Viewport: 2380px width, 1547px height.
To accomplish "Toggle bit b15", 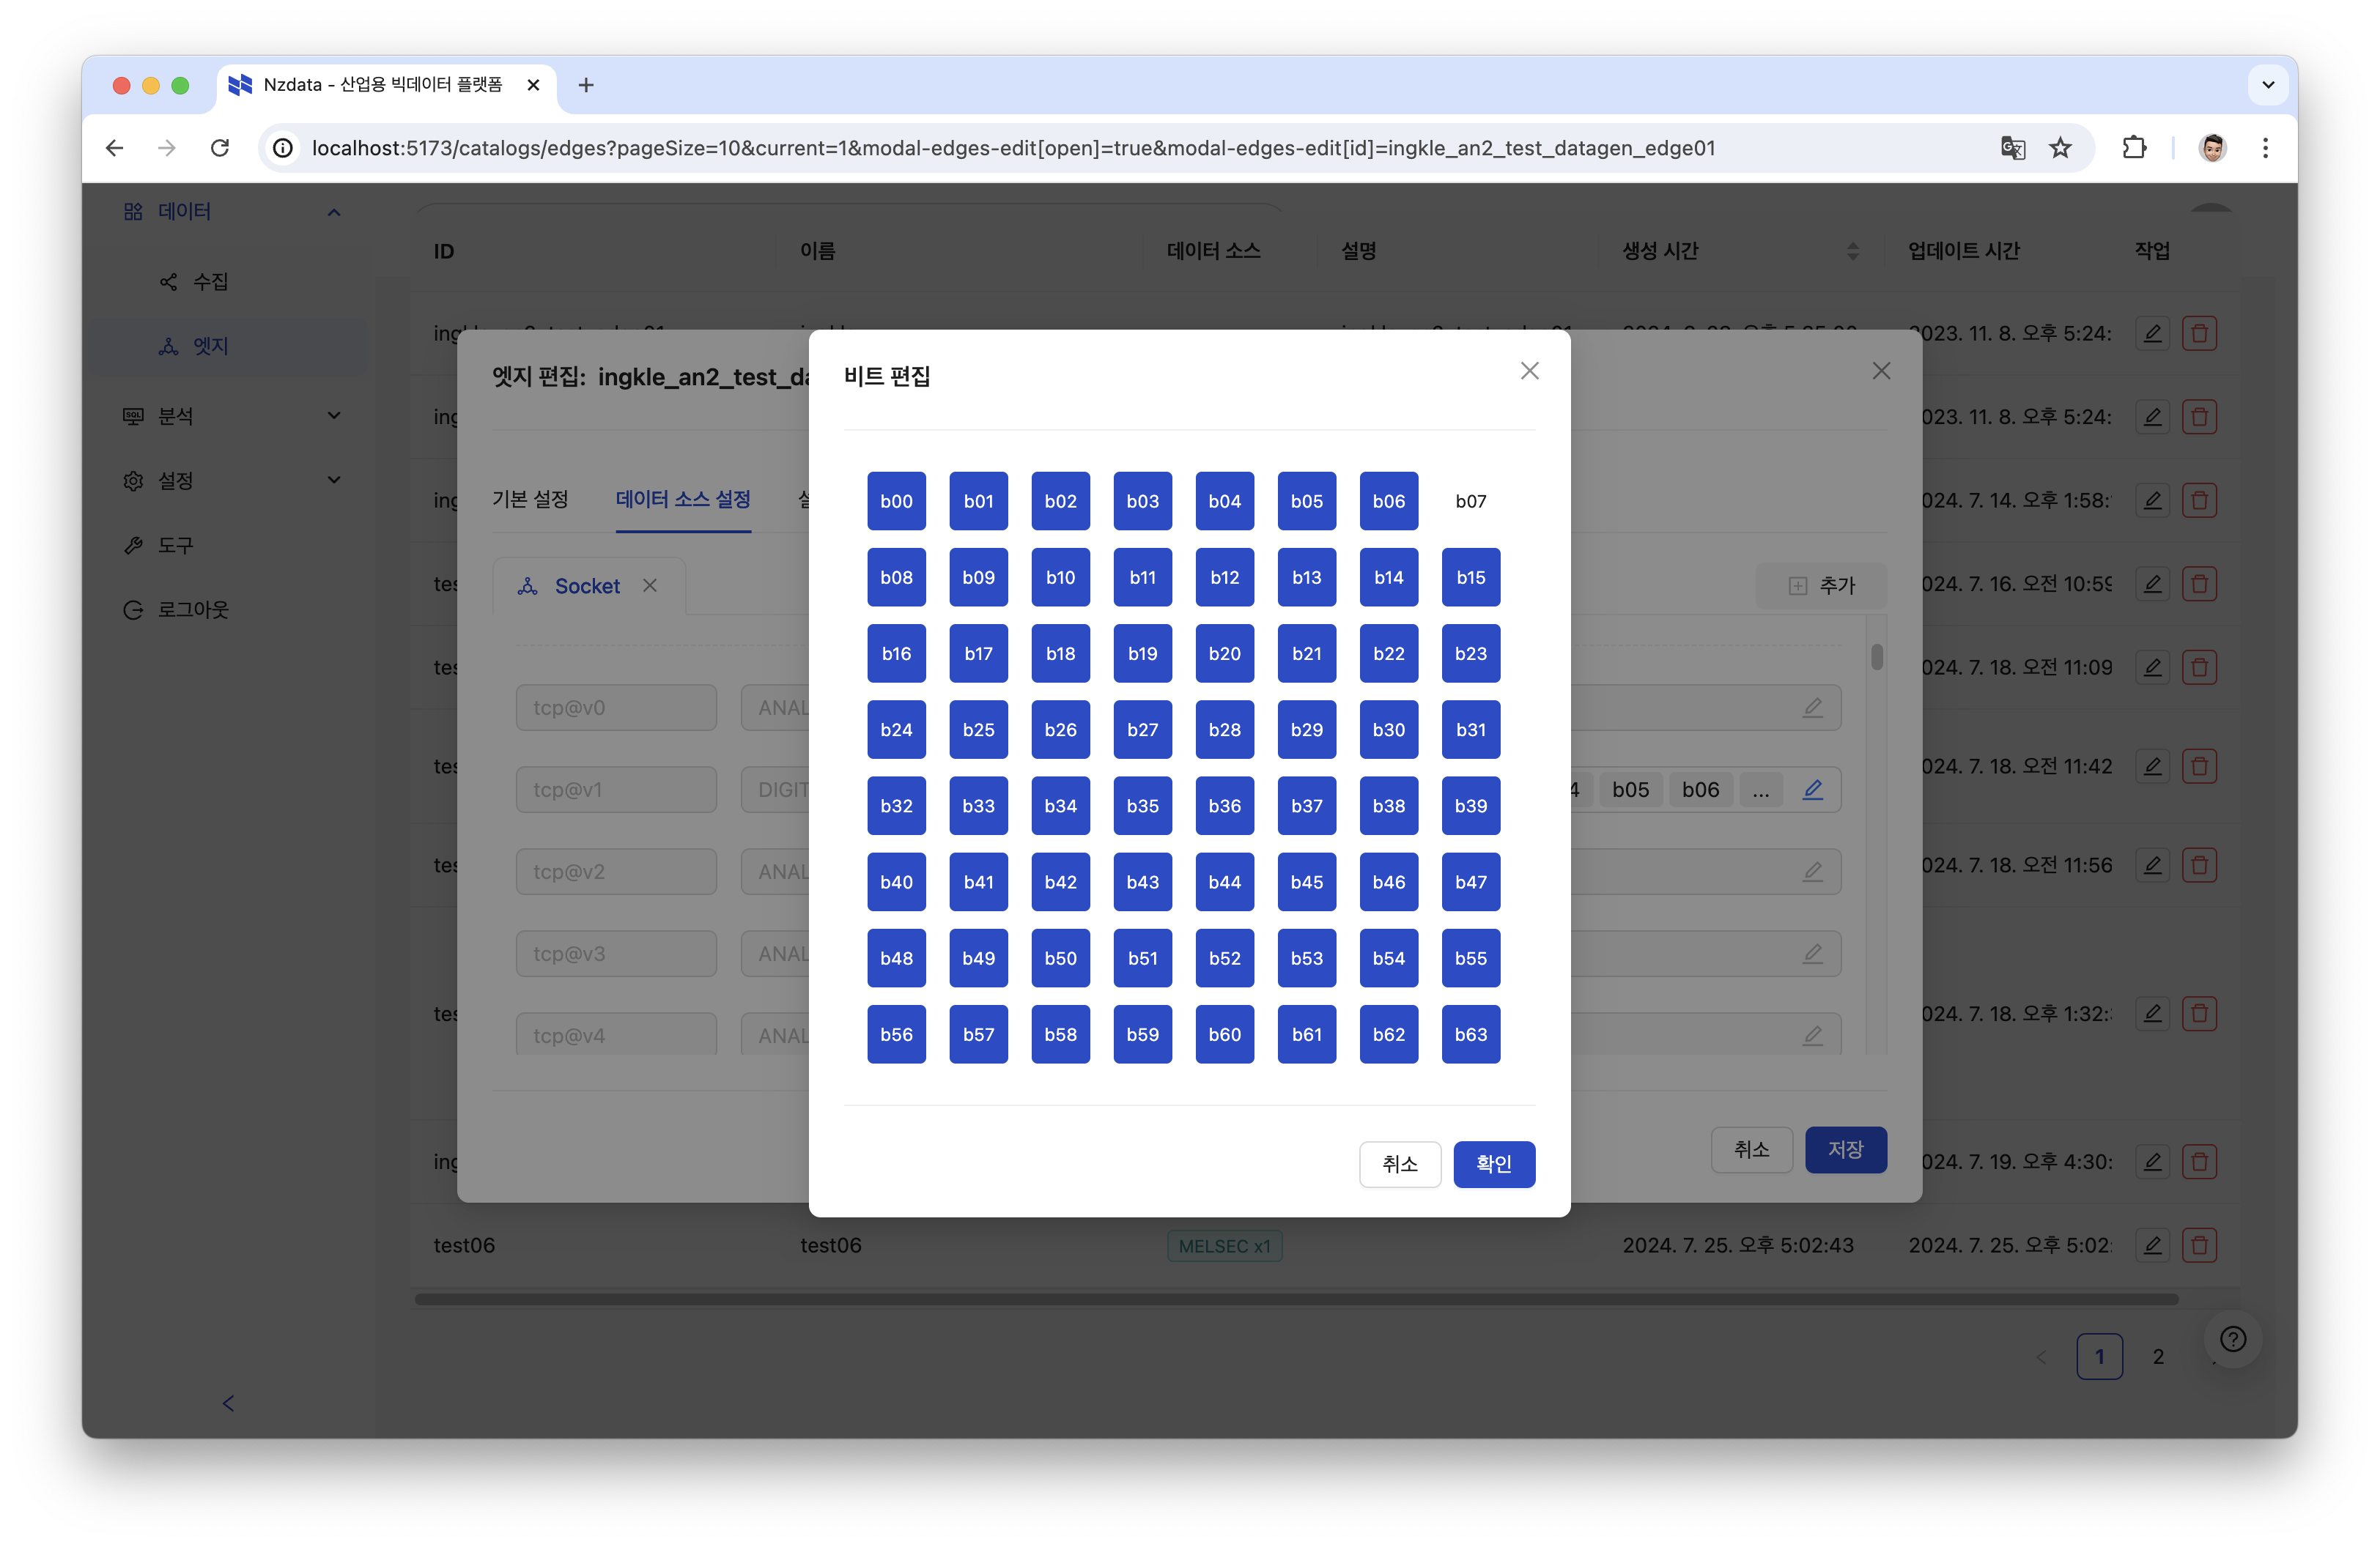I will [1470, 576].
